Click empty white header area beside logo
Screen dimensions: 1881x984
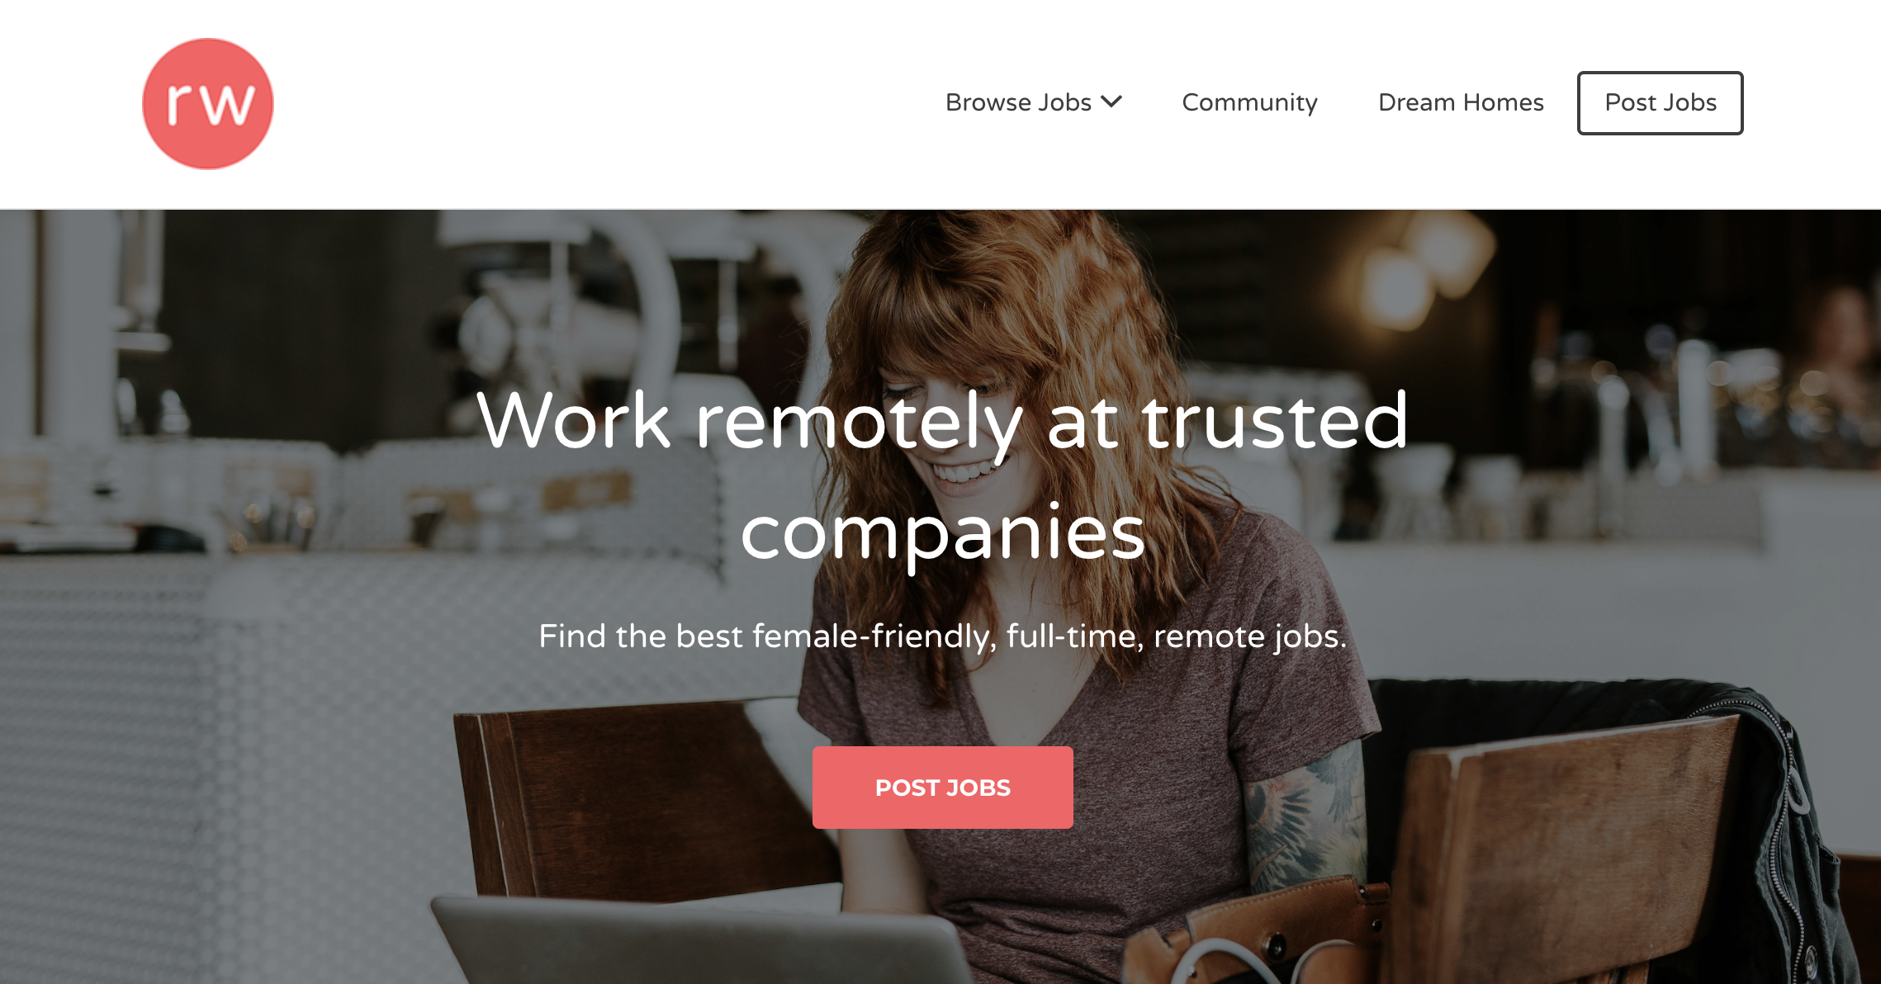578,103
